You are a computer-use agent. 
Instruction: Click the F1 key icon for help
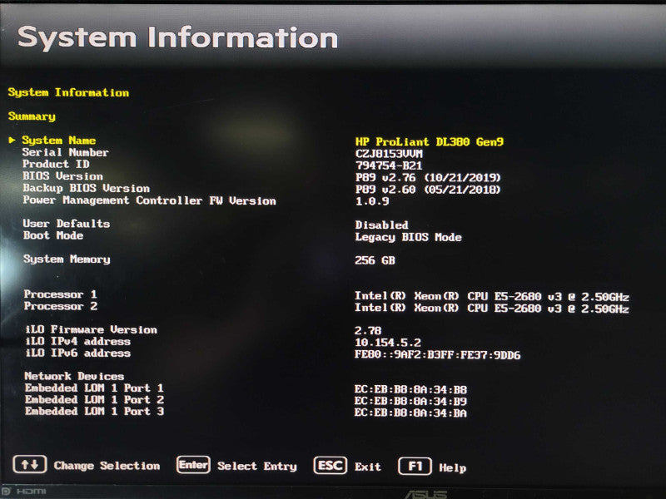415,467
